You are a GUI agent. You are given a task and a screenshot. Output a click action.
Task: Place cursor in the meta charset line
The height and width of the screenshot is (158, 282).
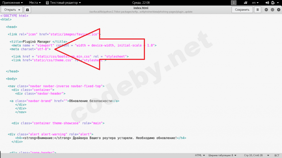pyautogui.click(x=30, y=49)
